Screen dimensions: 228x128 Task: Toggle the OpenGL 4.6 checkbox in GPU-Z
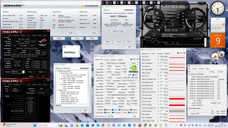point(129,113)
